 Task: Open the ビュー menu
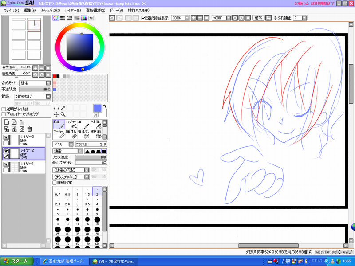click(x=116, y=10)
